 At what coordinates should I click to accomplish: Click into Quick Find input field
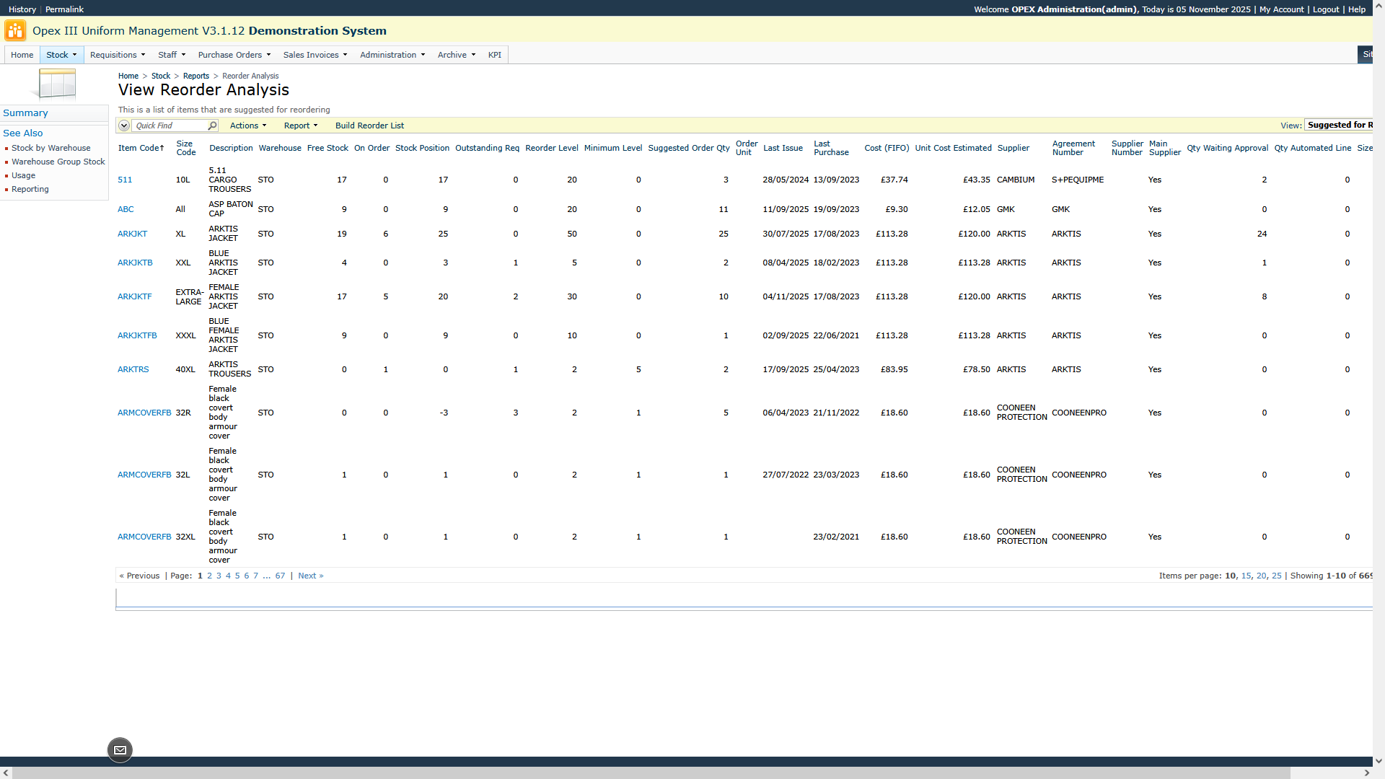coord(170,126)
